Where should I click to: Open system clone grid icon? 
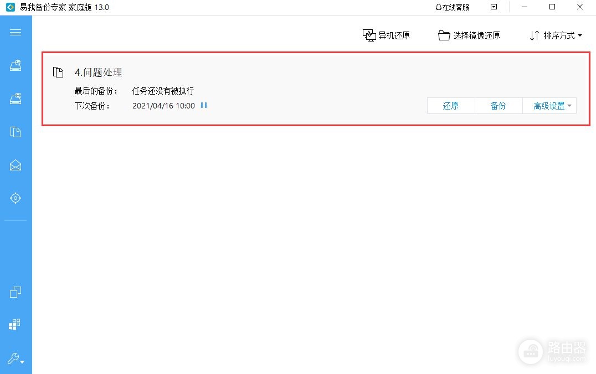click(x=15, y=324)
